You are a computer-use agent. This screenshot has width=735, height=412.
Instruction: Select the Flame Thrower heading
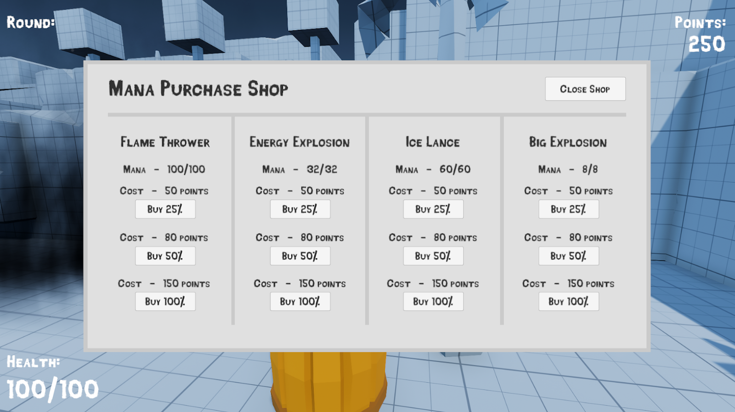165,142
